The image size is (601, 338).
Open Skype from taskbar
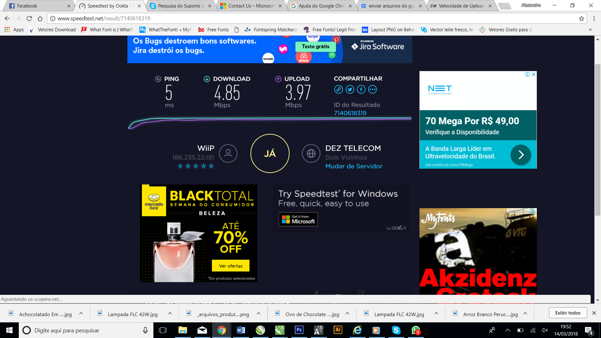[396, 330]
